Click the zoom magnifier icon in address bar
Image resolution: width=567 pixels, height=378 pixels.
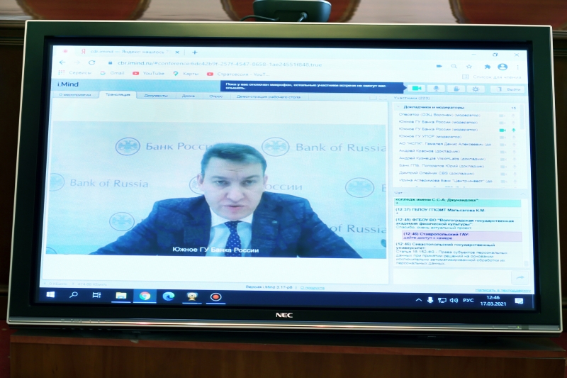pos(454,66)
